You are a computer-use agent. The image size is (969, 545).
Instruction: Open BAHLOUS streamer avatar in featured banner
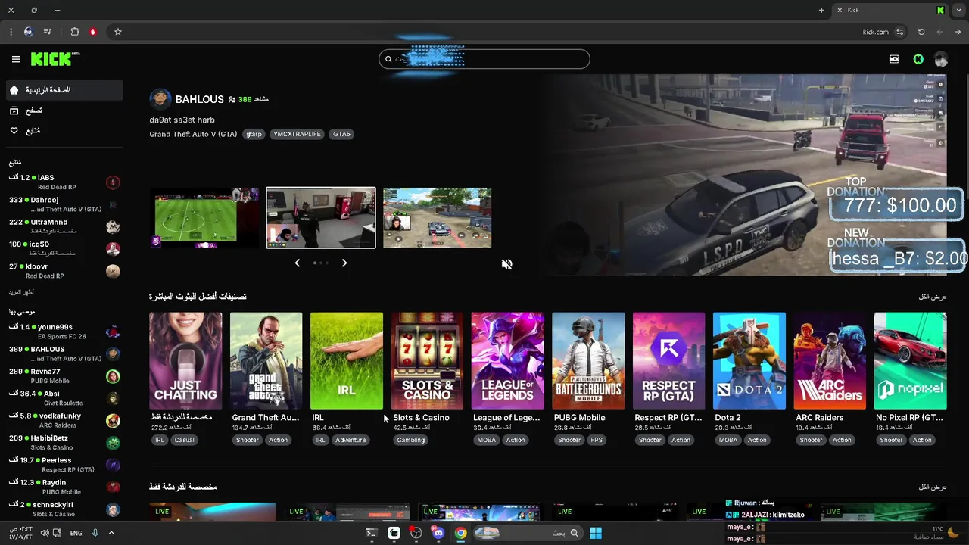tap(160, 99)
